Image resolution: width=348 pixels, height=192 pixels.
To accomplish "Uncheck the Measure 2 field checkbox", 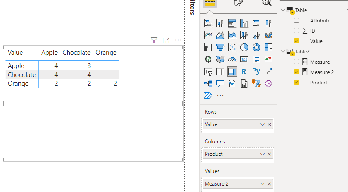I will point(296,72).
